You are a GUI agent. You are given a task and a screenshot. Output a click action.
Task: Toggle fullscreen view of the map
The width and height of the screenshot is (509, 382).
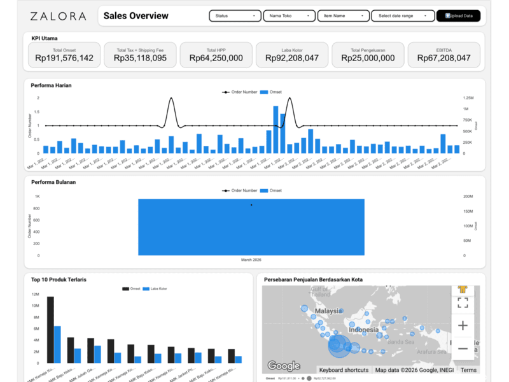463,303
